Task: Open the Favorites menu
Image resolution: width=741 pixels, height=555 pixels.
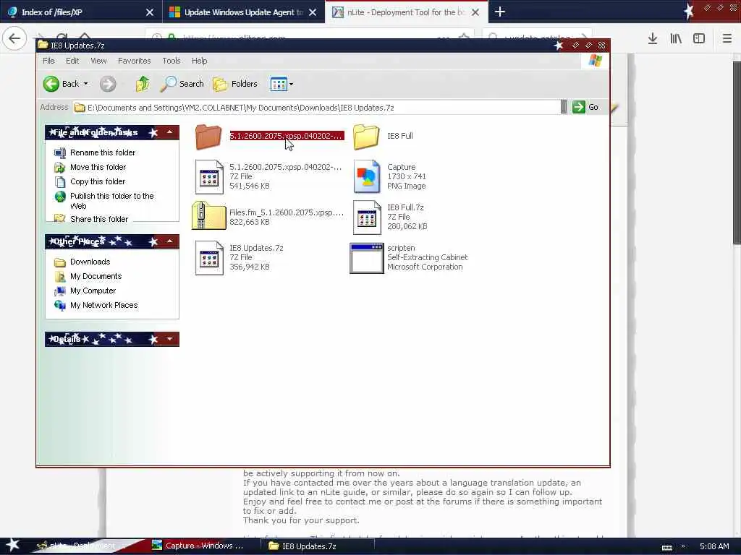Action: [134, 61]
